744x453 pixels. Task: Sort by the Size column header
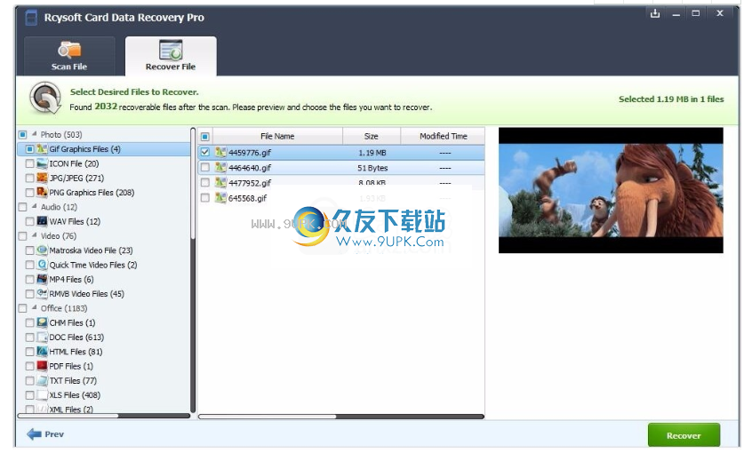pyautogui.click(x=372, y=136)
